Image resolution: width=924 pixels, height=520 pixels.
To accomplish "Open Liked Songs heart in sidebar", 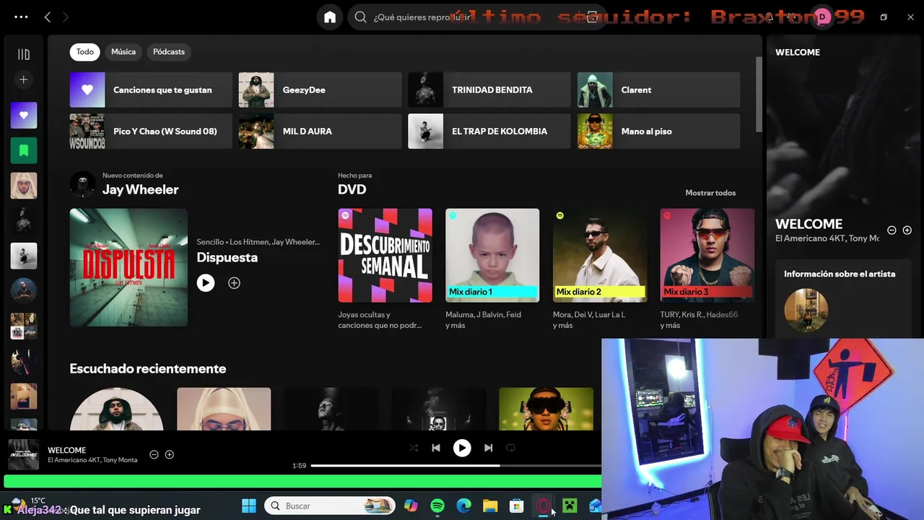I will click(x=24, y=116).
